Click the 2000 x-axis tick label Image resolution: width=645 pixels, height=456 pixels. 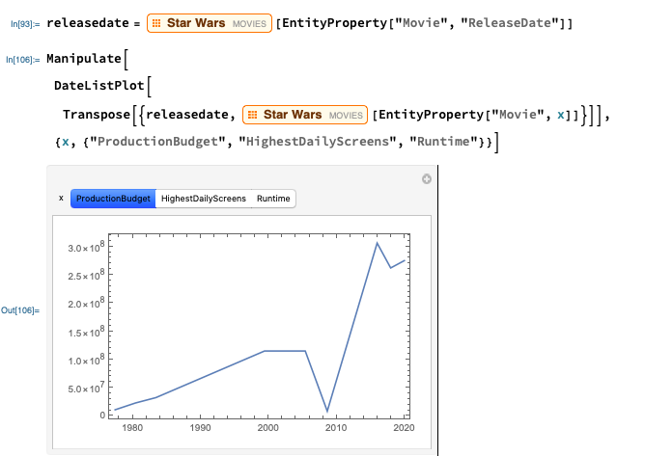point(268,428)
